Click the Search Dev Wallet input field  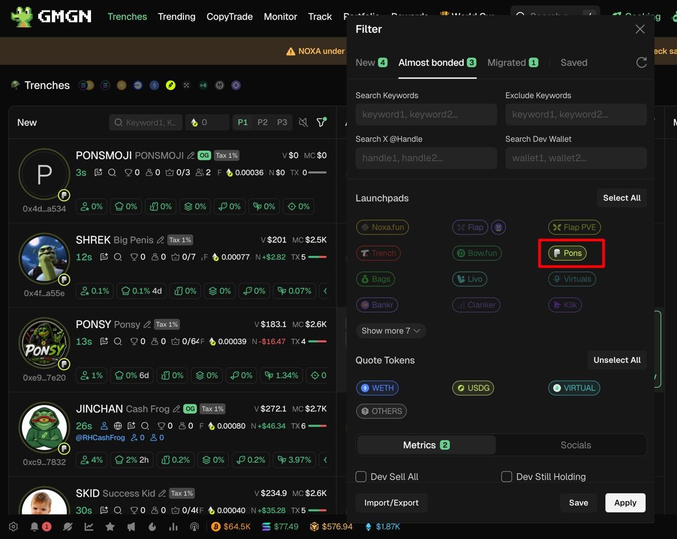(x=576, y=158)
